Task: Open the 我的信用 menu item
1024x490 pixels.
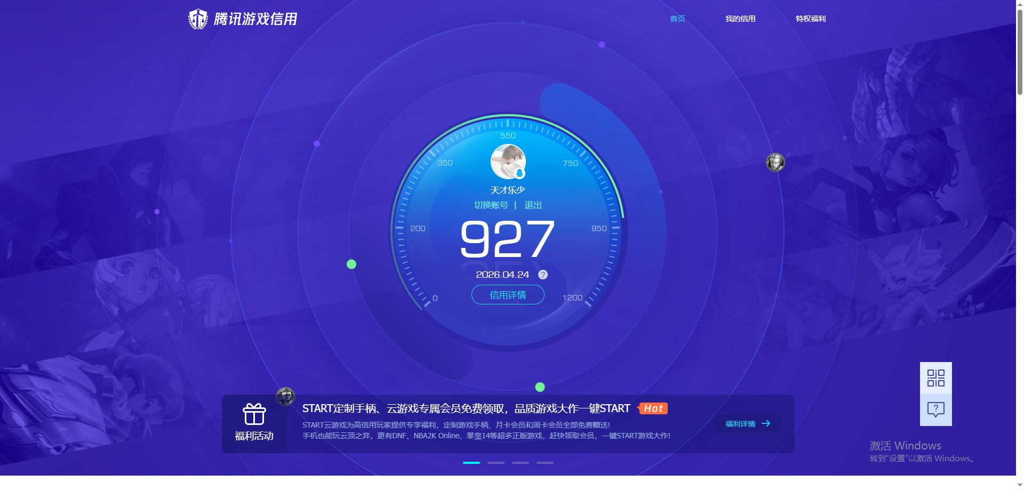Action: (740, 19)
